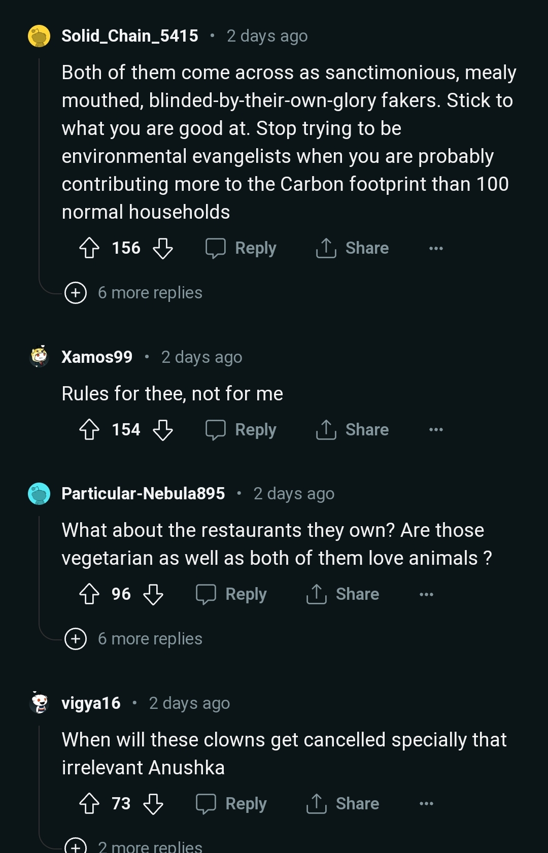Tap vigya16's avatar picture
This screenshot has width=548, height=853.
39,703
